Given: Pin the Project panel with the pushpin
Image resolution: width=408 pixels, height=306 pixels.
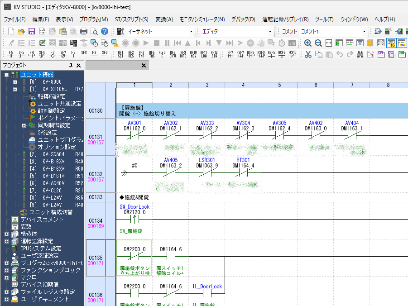Looking at the screenshot, I should pos(71,65).
